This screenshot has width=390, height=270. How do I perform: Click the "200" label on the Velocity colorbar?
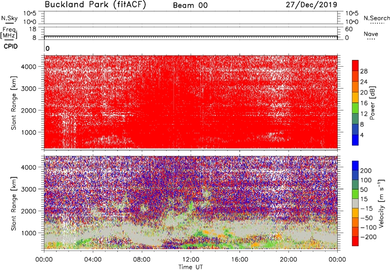tap(366, 171)
